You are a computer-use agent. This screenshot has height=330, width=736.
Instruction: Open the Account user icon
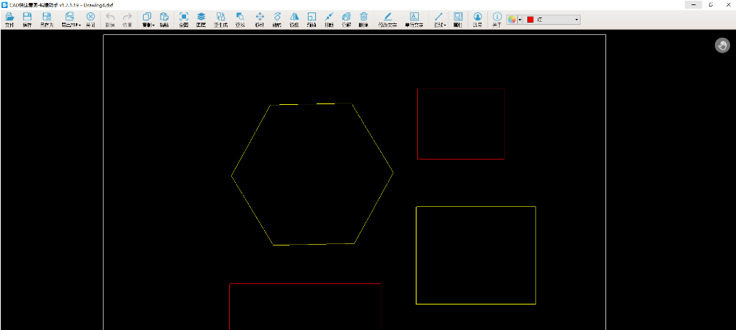(477, 19)
